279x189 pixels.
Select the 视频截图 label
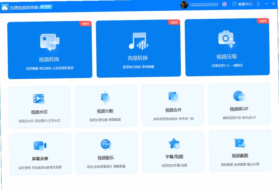240,156
